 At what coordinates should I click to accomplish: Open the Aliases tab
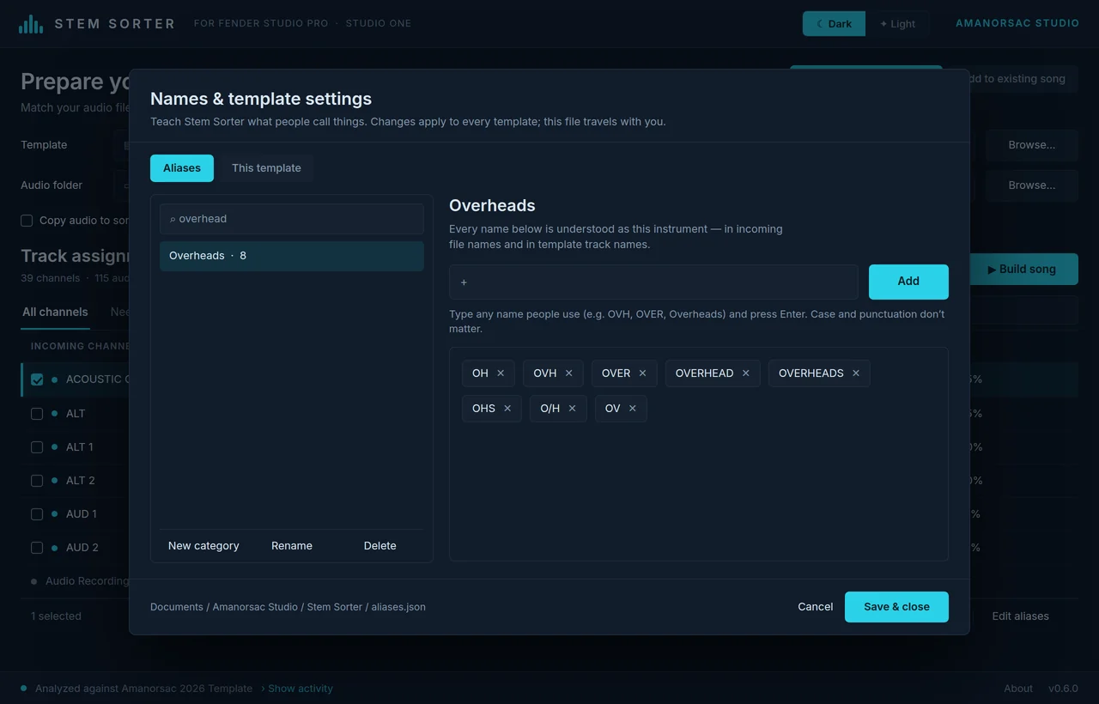tap(182, 168)
